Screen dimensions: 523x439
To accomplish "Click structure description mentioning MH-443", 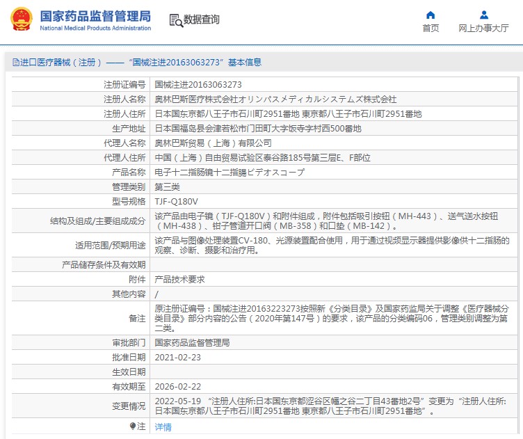I will [326, 221].
